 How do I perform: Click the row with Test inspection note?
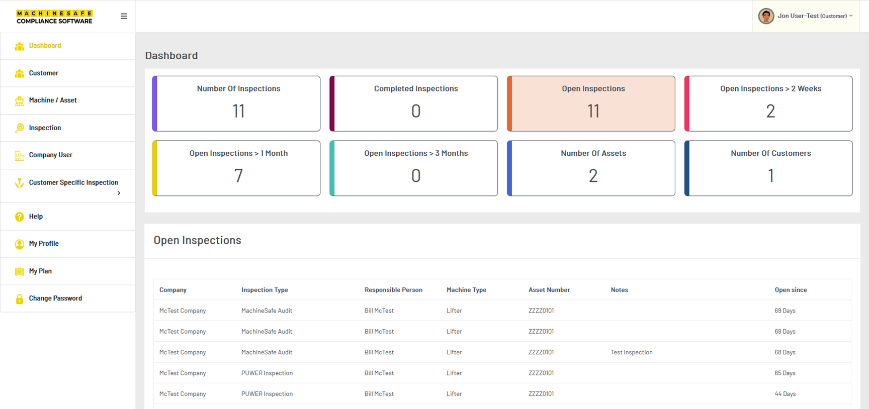(502, 352)
